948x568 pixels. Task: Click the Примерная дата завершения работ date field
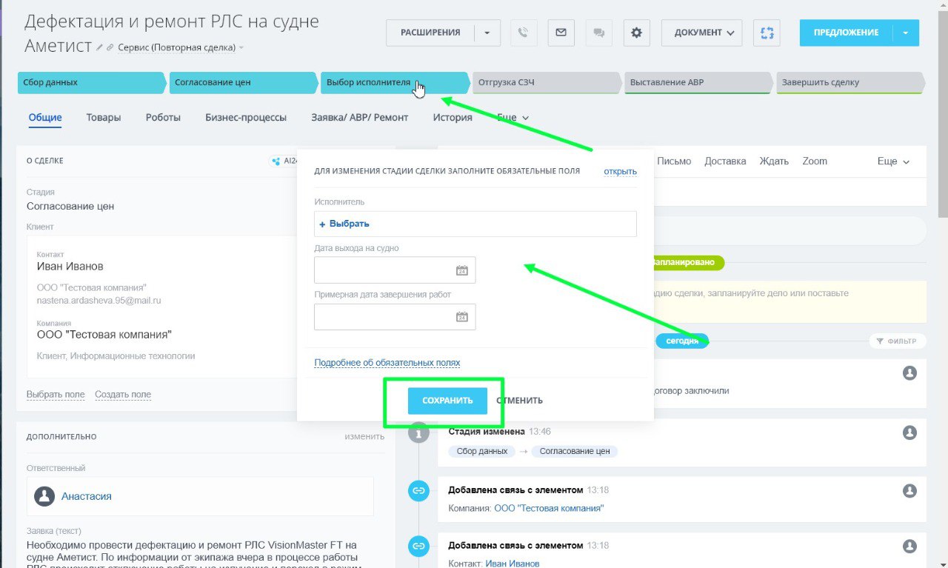[395, 317]
